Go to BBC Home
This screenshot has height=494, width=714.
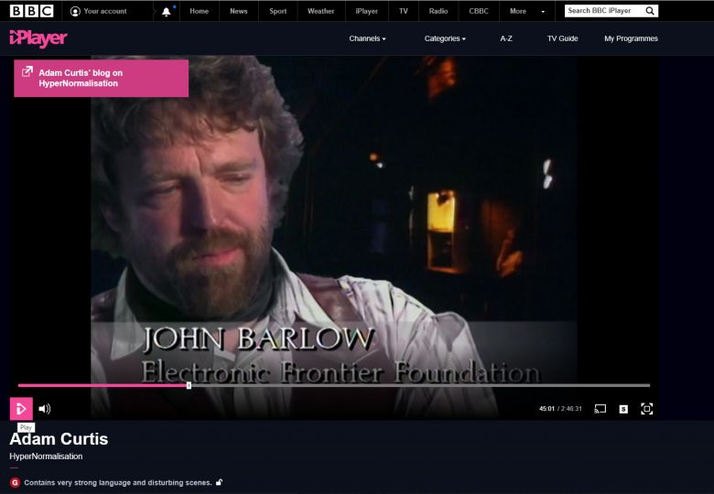(x=199, y=11)
